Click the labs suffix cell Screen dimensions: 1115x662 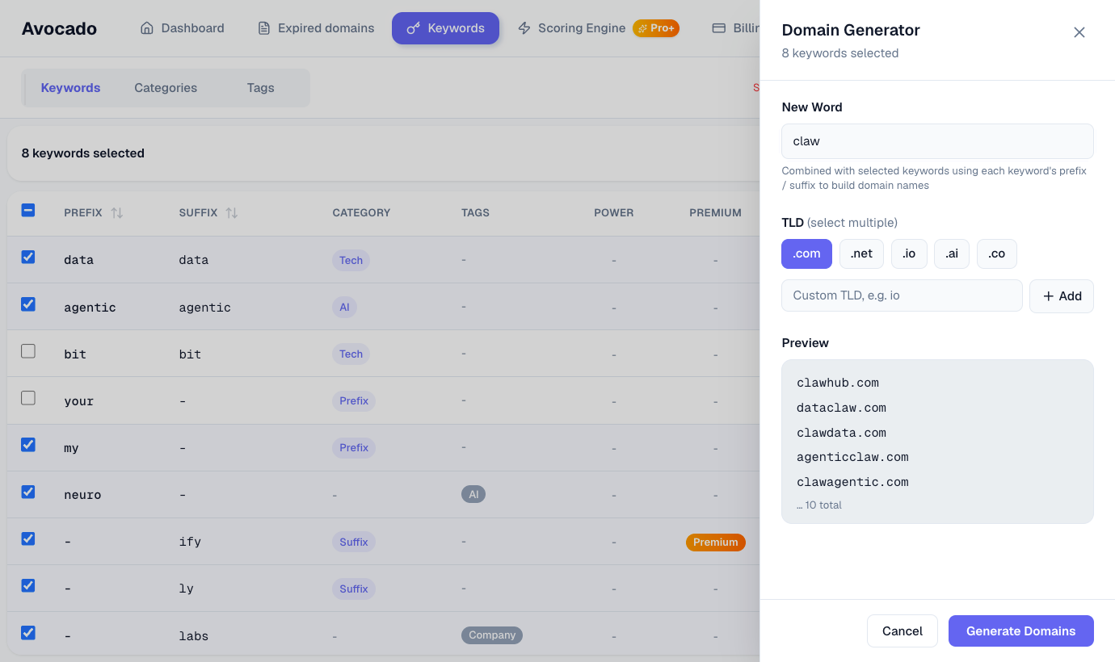click(x=194, y=636)
